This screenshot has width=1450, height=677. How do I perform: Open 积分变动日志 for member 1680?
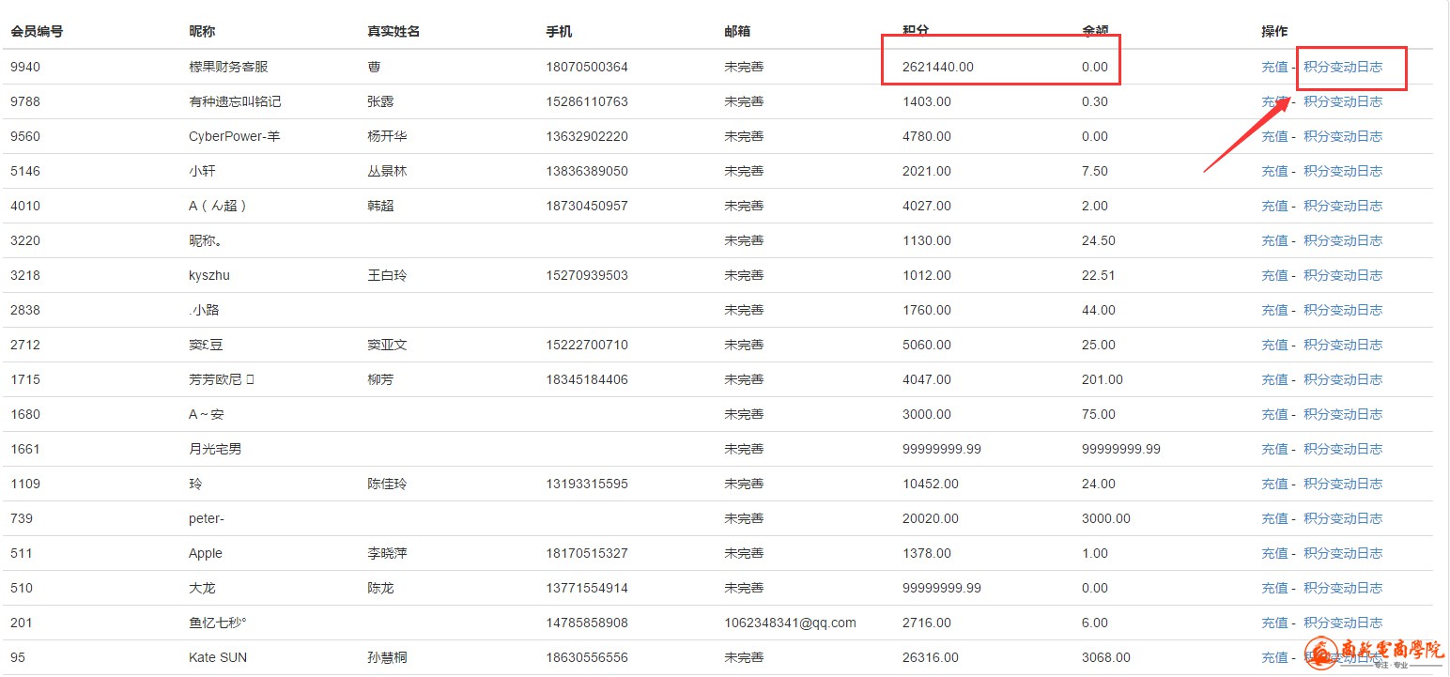1343,414
